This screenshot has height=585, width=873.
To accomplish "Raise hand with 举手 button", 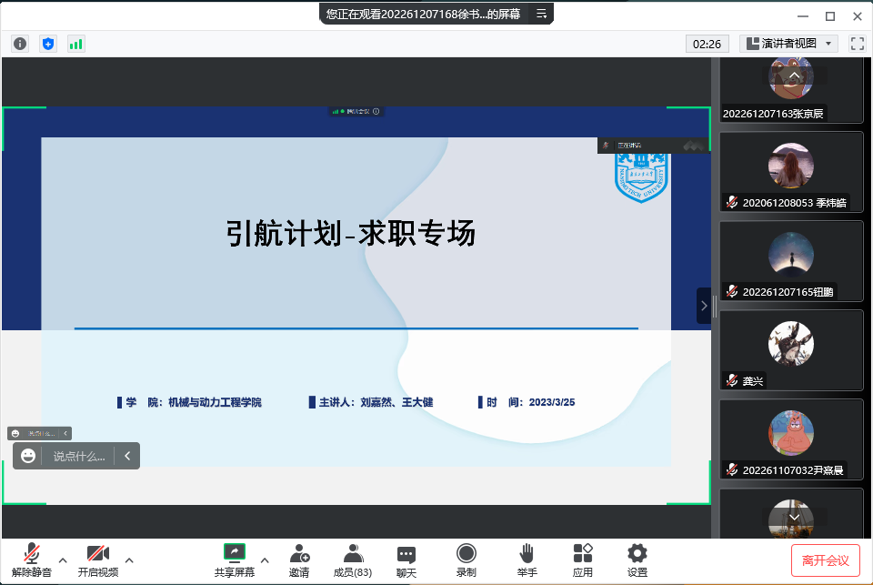I will (x=527, y=560).
